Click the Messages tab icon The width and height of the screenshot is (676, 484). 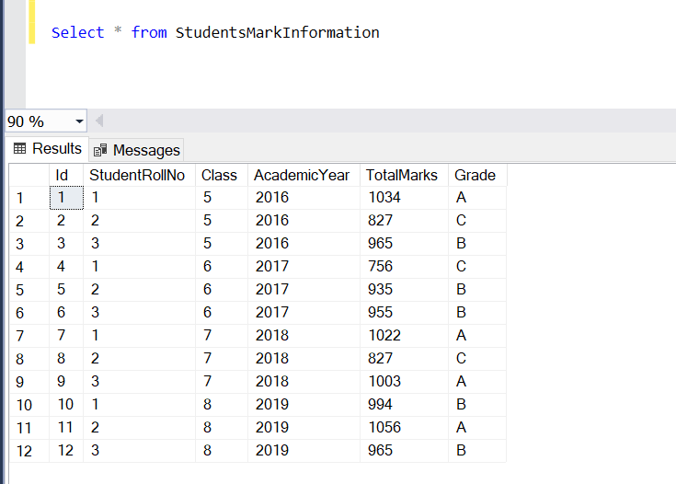click(100, 150)
